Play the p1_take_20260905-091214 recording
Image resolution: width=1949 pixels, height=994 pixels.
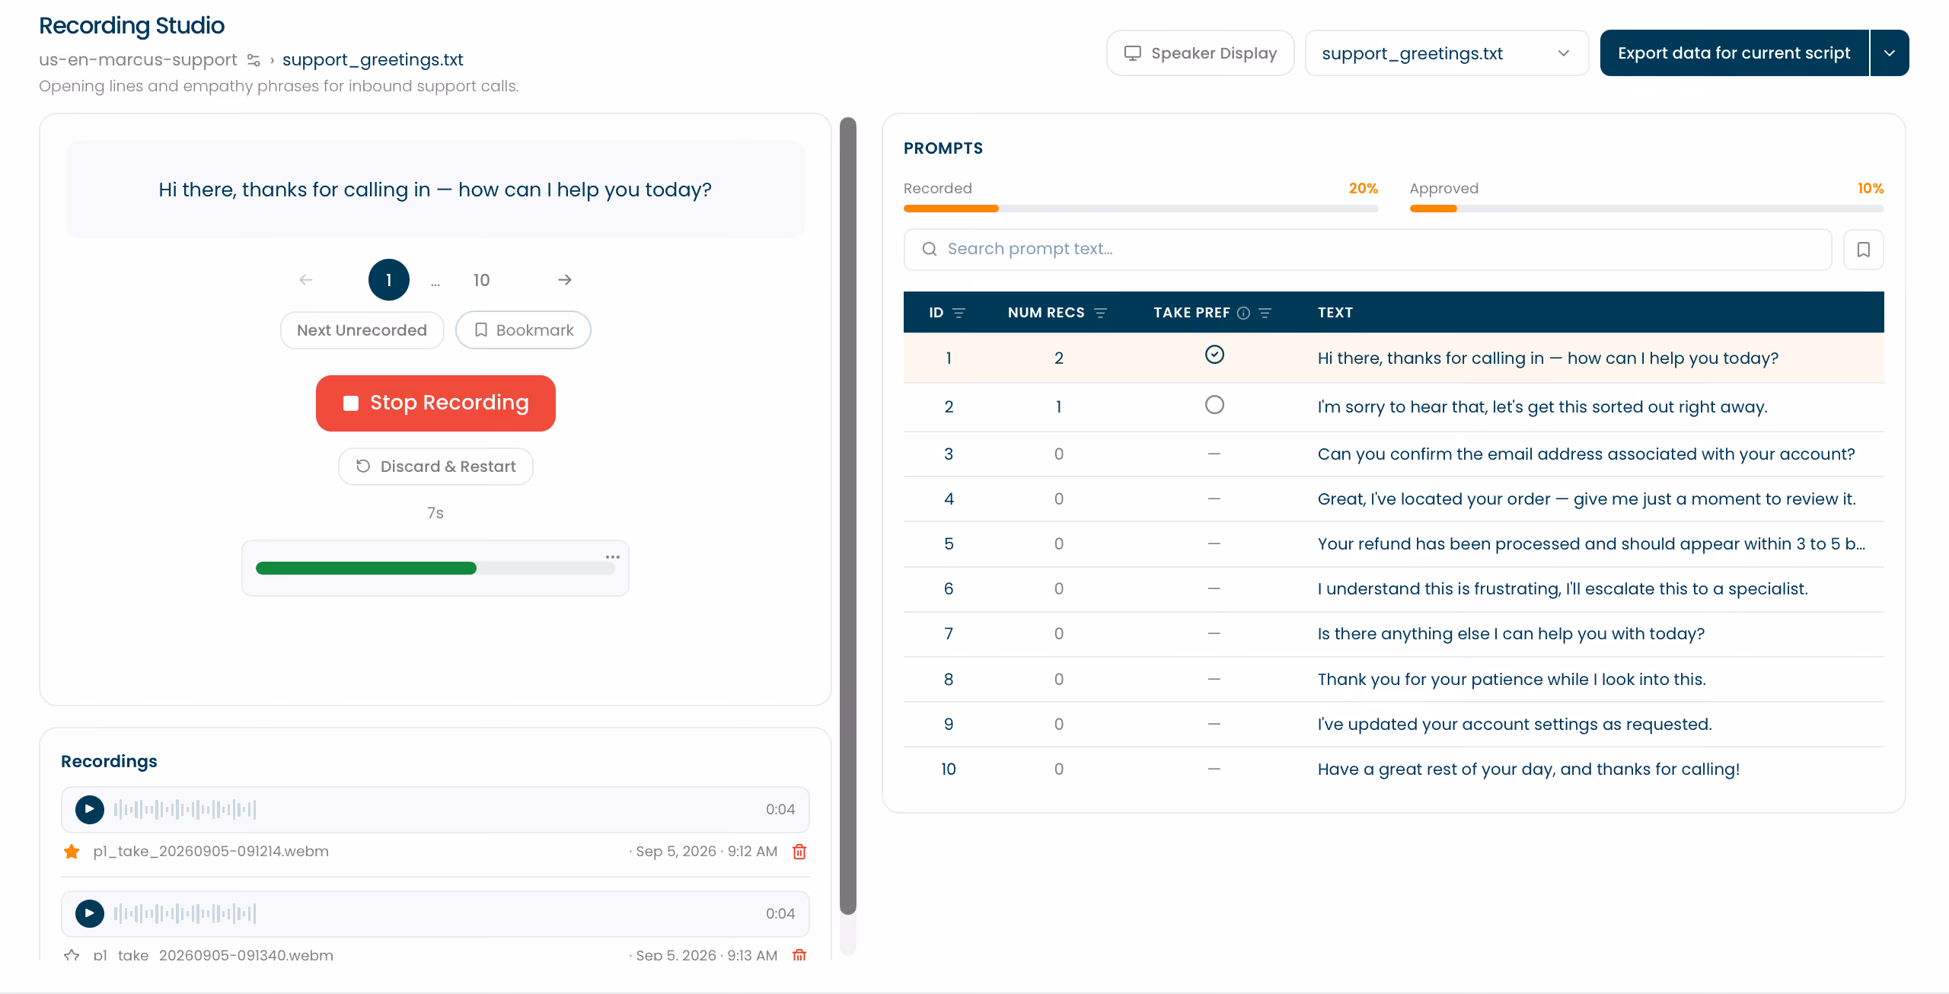pyautogui.click(x=90, y=809)
